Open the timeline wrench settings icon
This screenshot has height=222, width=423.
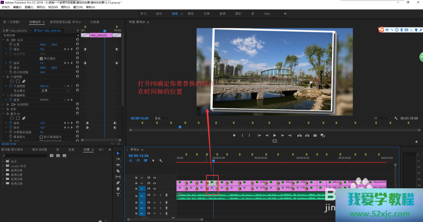[161, 160]
